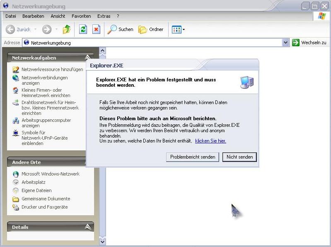
Task: Click sidebar scrollbar up arrow
Action: [102, 51]
